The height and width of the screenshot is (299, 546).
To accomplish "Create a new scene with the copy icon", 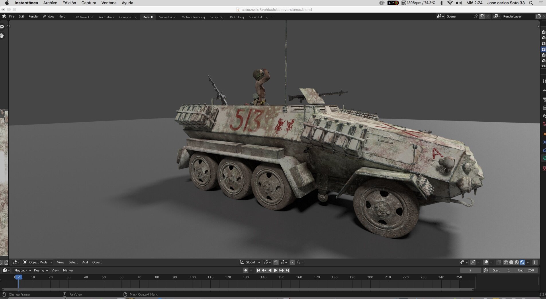I will point(482,16).
